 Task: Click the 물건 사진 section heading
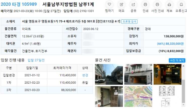103,60
